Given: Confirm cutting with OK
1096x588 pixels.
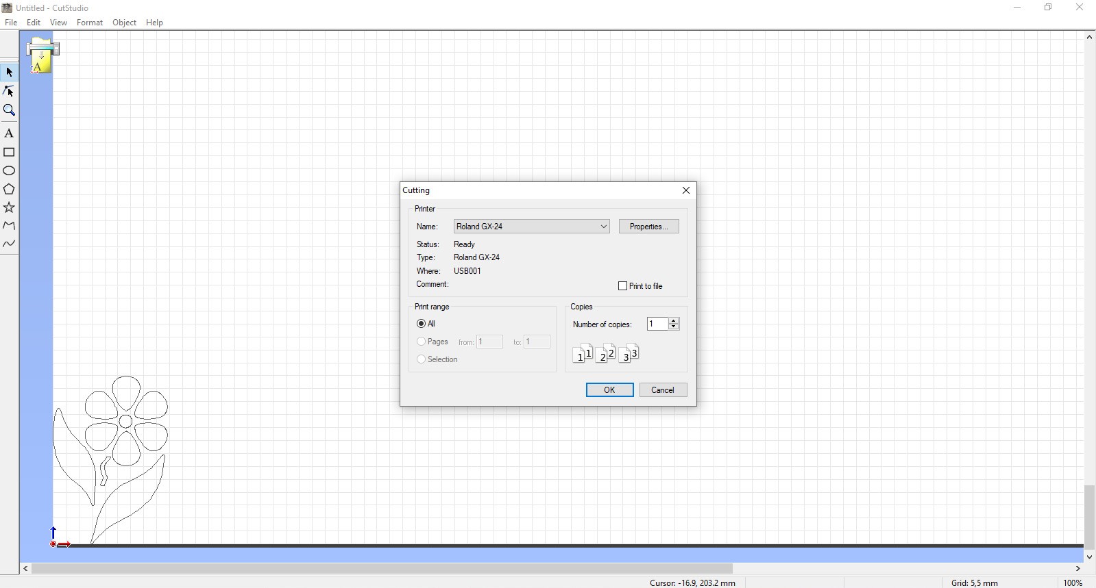Looking at the screenshot, I should tap(609, 390).
